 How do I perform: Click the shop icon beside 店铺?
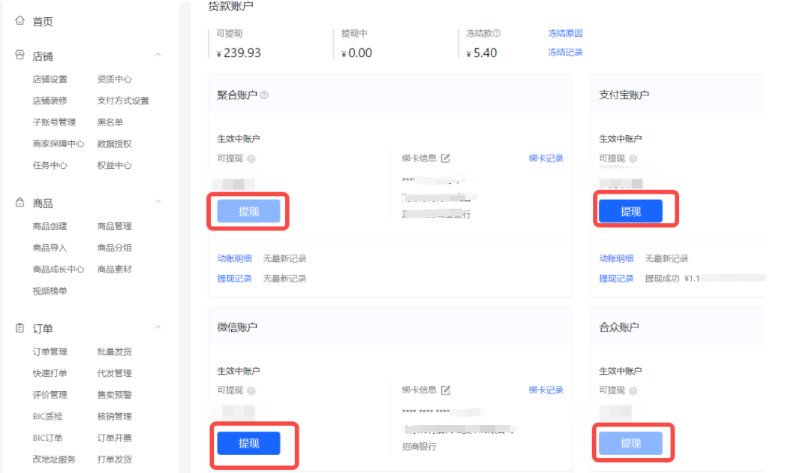tap(20, 56)
